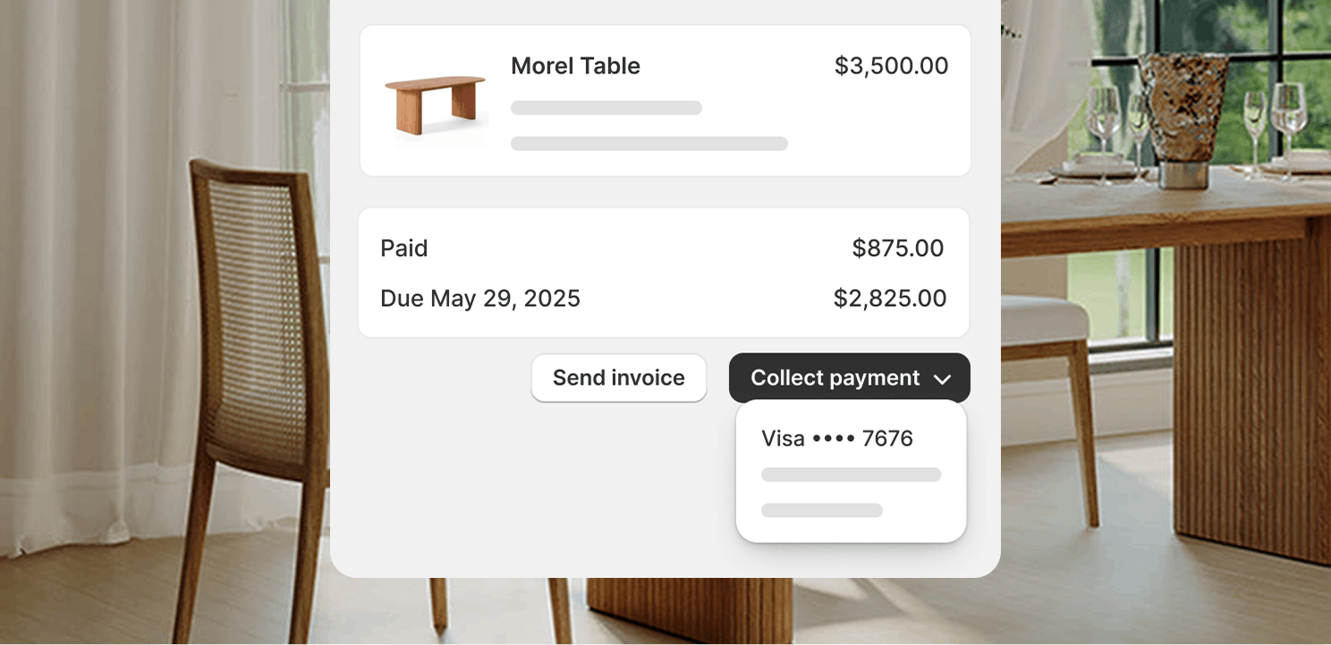Click the $3,500.00 product price

pos(892,66)
